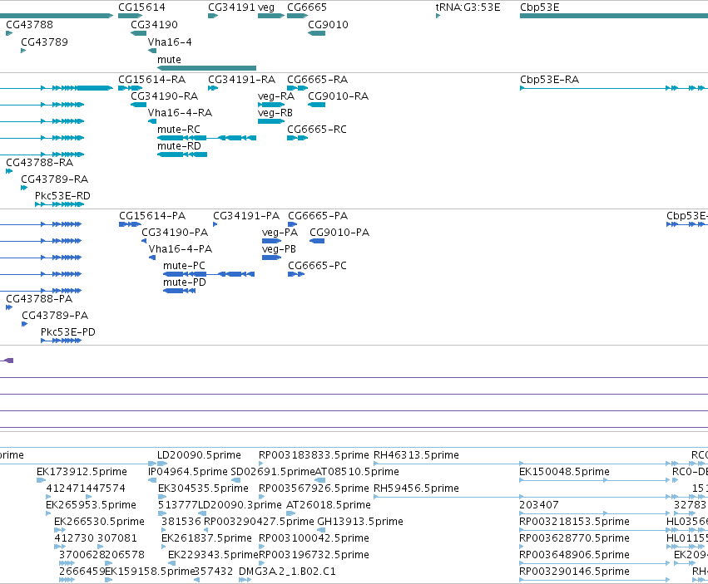Viewport: 708px width, 584px height.
Task: Click the Cbp53E-RA transcript label
Action: tap(550, 80)
